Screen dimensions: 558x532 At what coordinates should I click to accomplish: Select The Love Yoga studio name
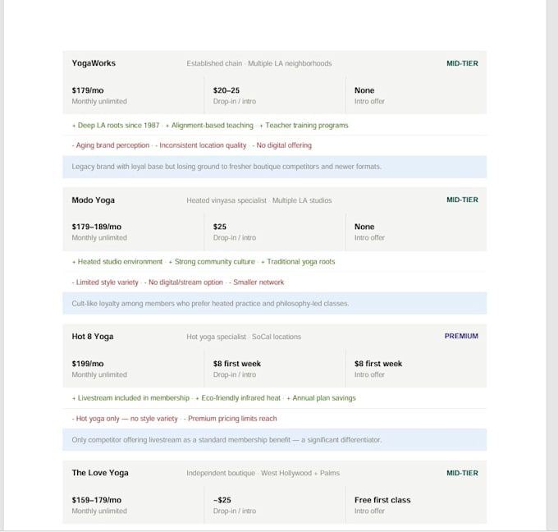100,473
